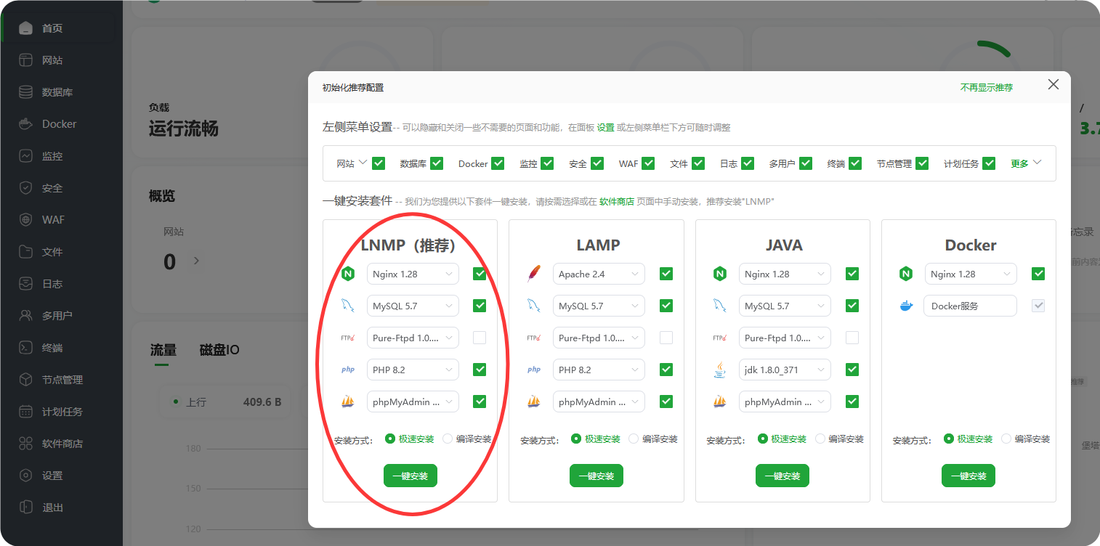The image size is (1100, 546).
Task: Click the 日志 log icon in sidebar
Action: tap(26, 284)
